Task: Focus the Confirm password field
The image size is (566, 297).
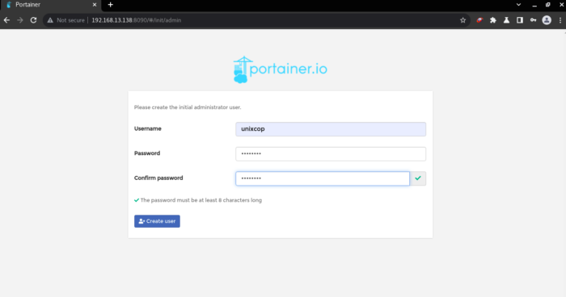Action: point(323,178)
